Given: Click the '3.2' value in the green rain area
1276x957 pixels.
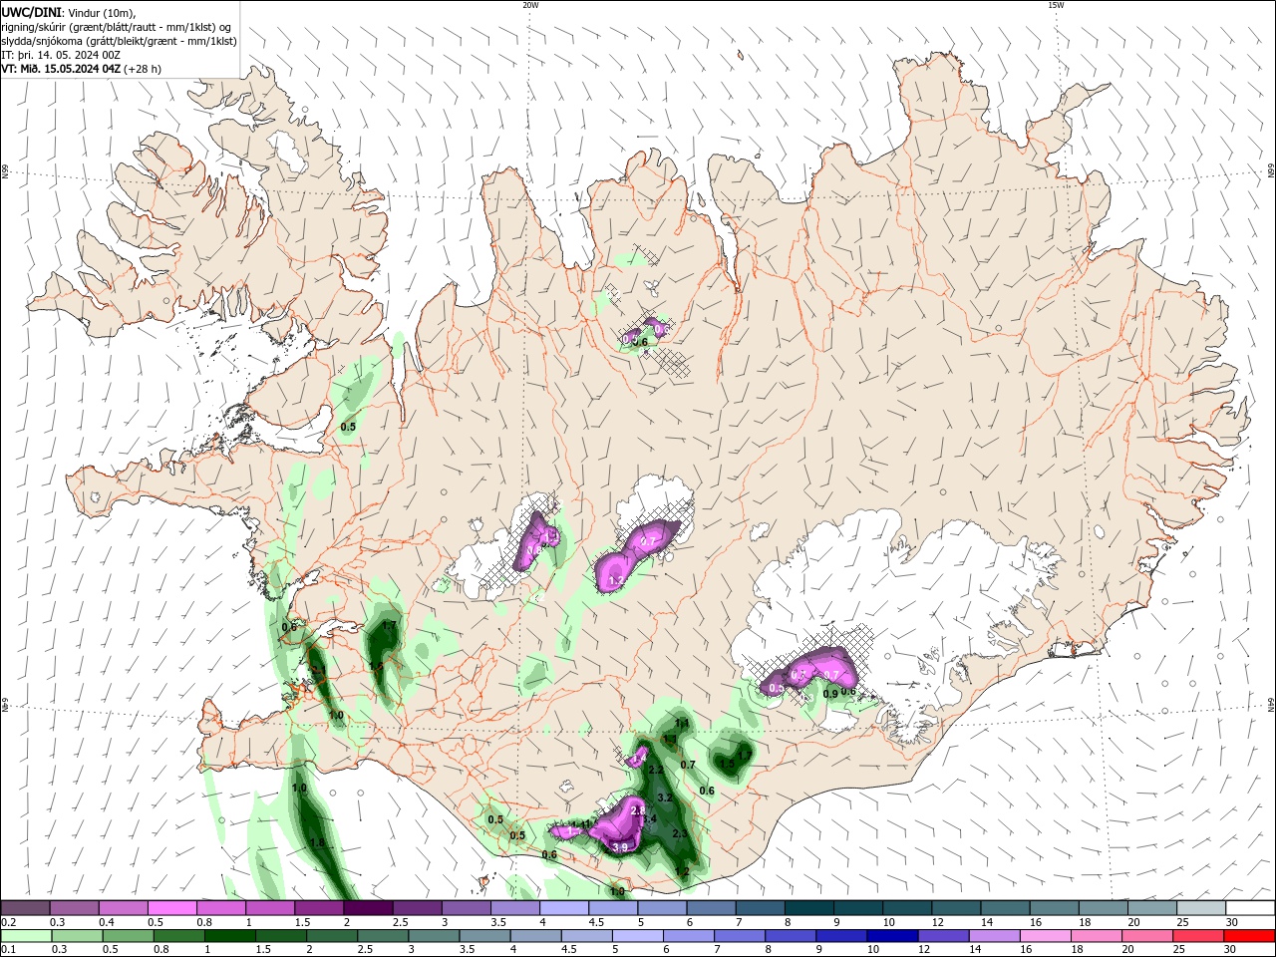Looking at the screenshot, I should 666,797.
